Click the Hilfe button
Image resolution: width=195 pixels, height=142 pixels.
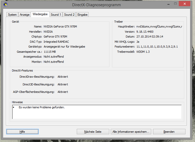(x=22, y=131)
